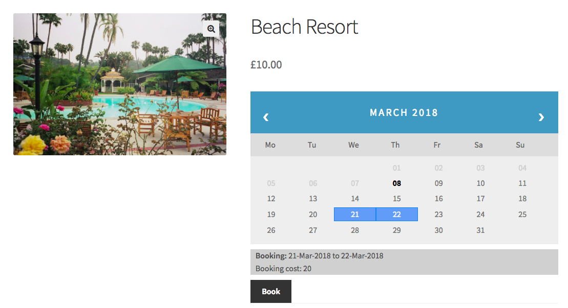Navigate to next month with right arrow
This screenshot has width=568, height=308.
click(x=541, y=117)
